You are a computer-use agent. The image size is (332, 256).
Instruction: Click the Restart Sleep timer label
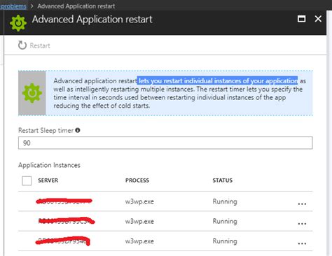click(x=46, y=130)
